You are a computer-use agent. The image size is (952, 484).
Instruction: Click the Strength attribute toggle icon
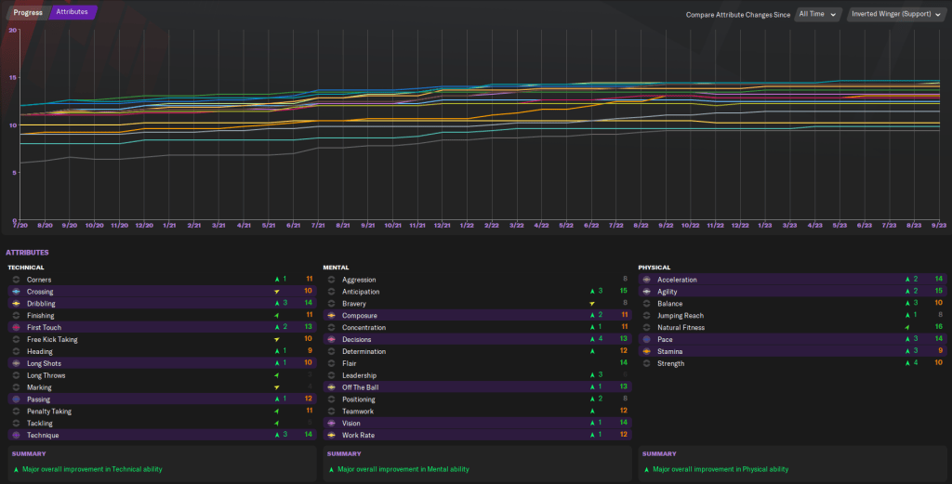[x=646, y=363]
